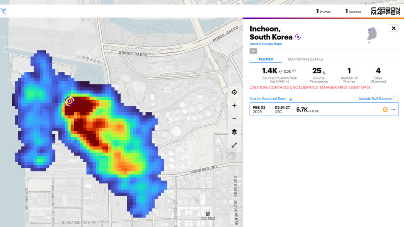Screen dimensions: 404x227
Task: Click the purple source marker on map
Action: click(x=70, y=101)
